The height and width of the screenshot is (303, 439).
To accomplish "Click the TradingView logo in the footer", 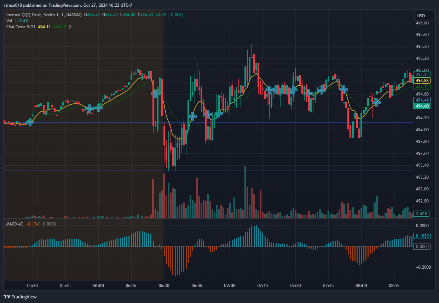I will pyautogui.click(x=20, y=297).
